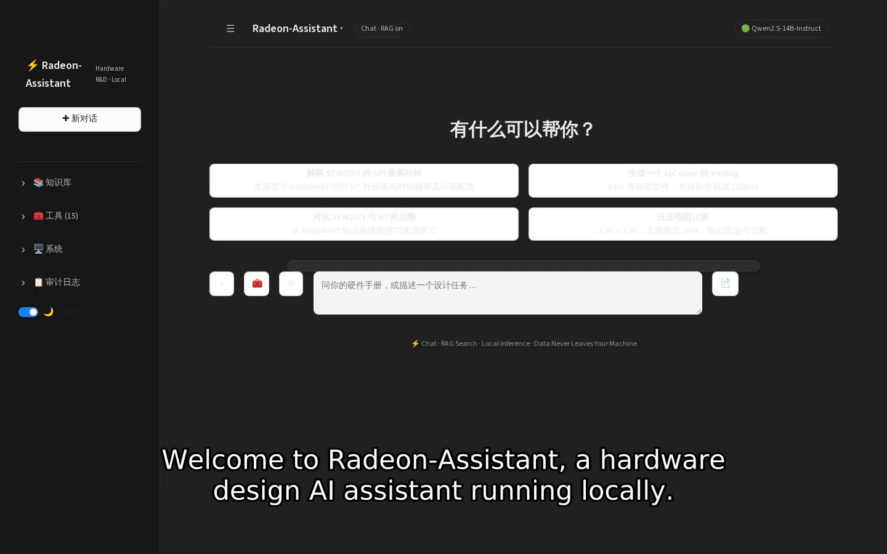Click the Radeon-Assistant logo in sidebar
The width and height of the screenshot is (887, 554).
coord(54,74)
